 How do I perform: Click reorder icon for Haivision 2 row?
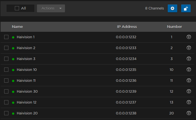pyautogui.click(x=189, y=48)
